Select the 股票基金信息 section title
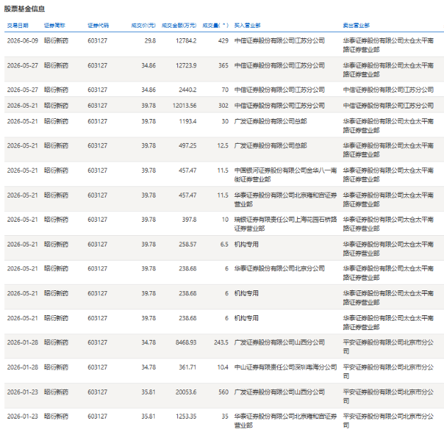The width and height of the screenshot is (444, 432). click(24, 9)
